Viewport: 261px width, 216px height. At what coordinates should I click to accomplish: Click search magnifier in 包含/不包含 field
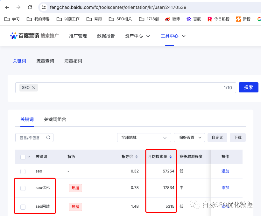(48, 138)
